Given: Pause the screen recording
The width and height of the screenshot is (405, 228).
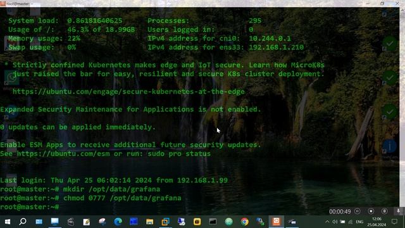Looking at the screenshot, I should (x=357, y=211).
